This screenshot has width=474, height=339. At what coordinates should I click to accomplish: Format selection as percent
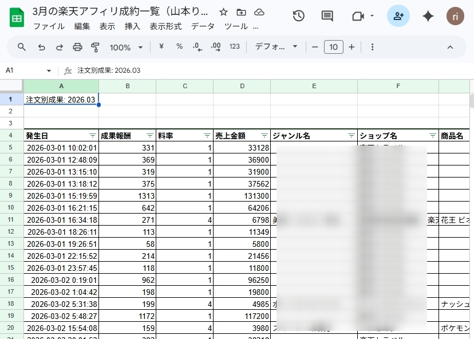pyautogui.click(x=179, y=47)
